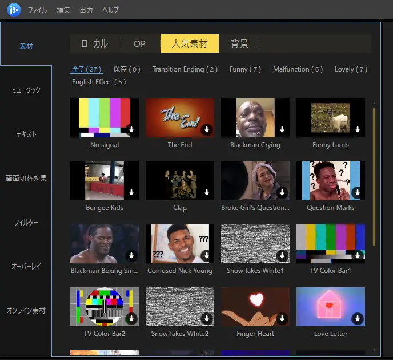Click the 'Blackman Boxing Sm...' label
The height and width of the screenshot is (360, 393).
[x=105, y=271]
